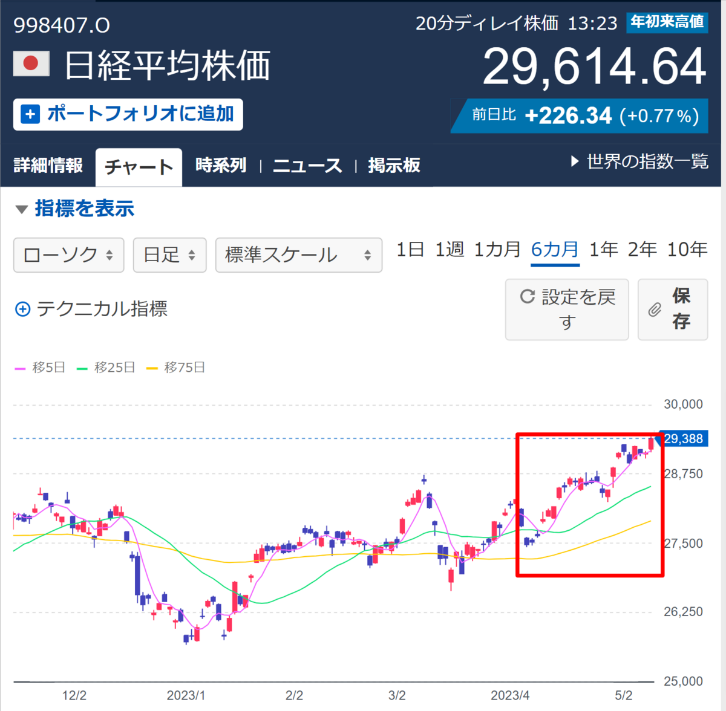
Task: Click the 30,000 axis label
Action: click(683, 404)
